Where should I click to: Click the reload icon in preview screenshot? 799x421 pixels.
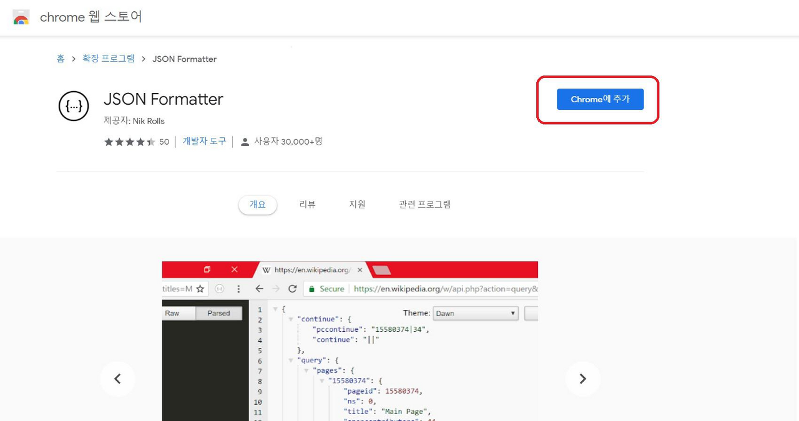[292, 289]
